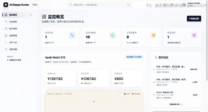Click the 结果已更新 tag in activity feed
The height and width of the screenshot is (112, 208).
[194, 69]
